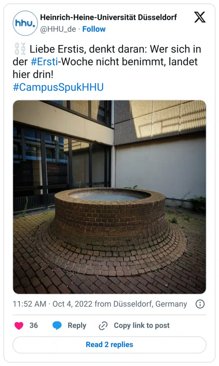Viewport: 219px width, 366px height.
Task: Click the Düsseldorf, Germany location text
Action: point(150,304)
